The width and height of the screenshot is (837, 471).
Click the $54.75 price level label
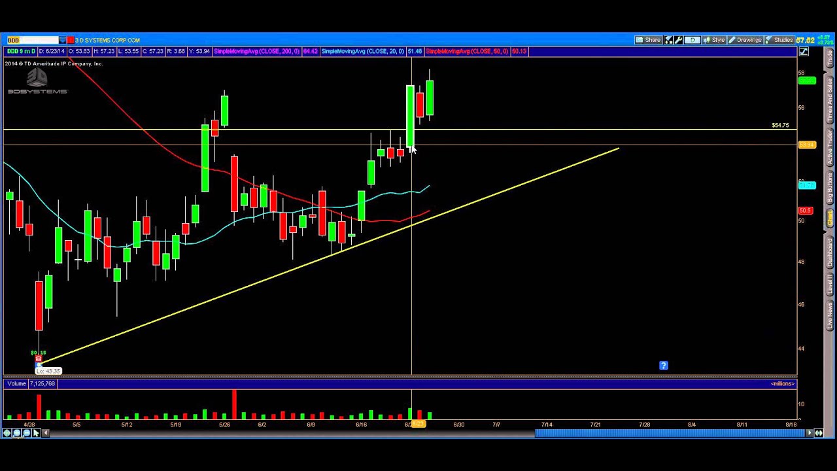(x=780, y=125)
